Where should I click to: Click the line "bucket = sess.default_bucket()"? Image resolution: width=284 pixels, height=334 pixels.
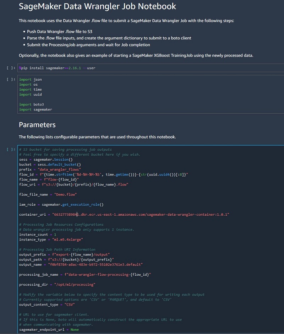[x=50, y=165]
